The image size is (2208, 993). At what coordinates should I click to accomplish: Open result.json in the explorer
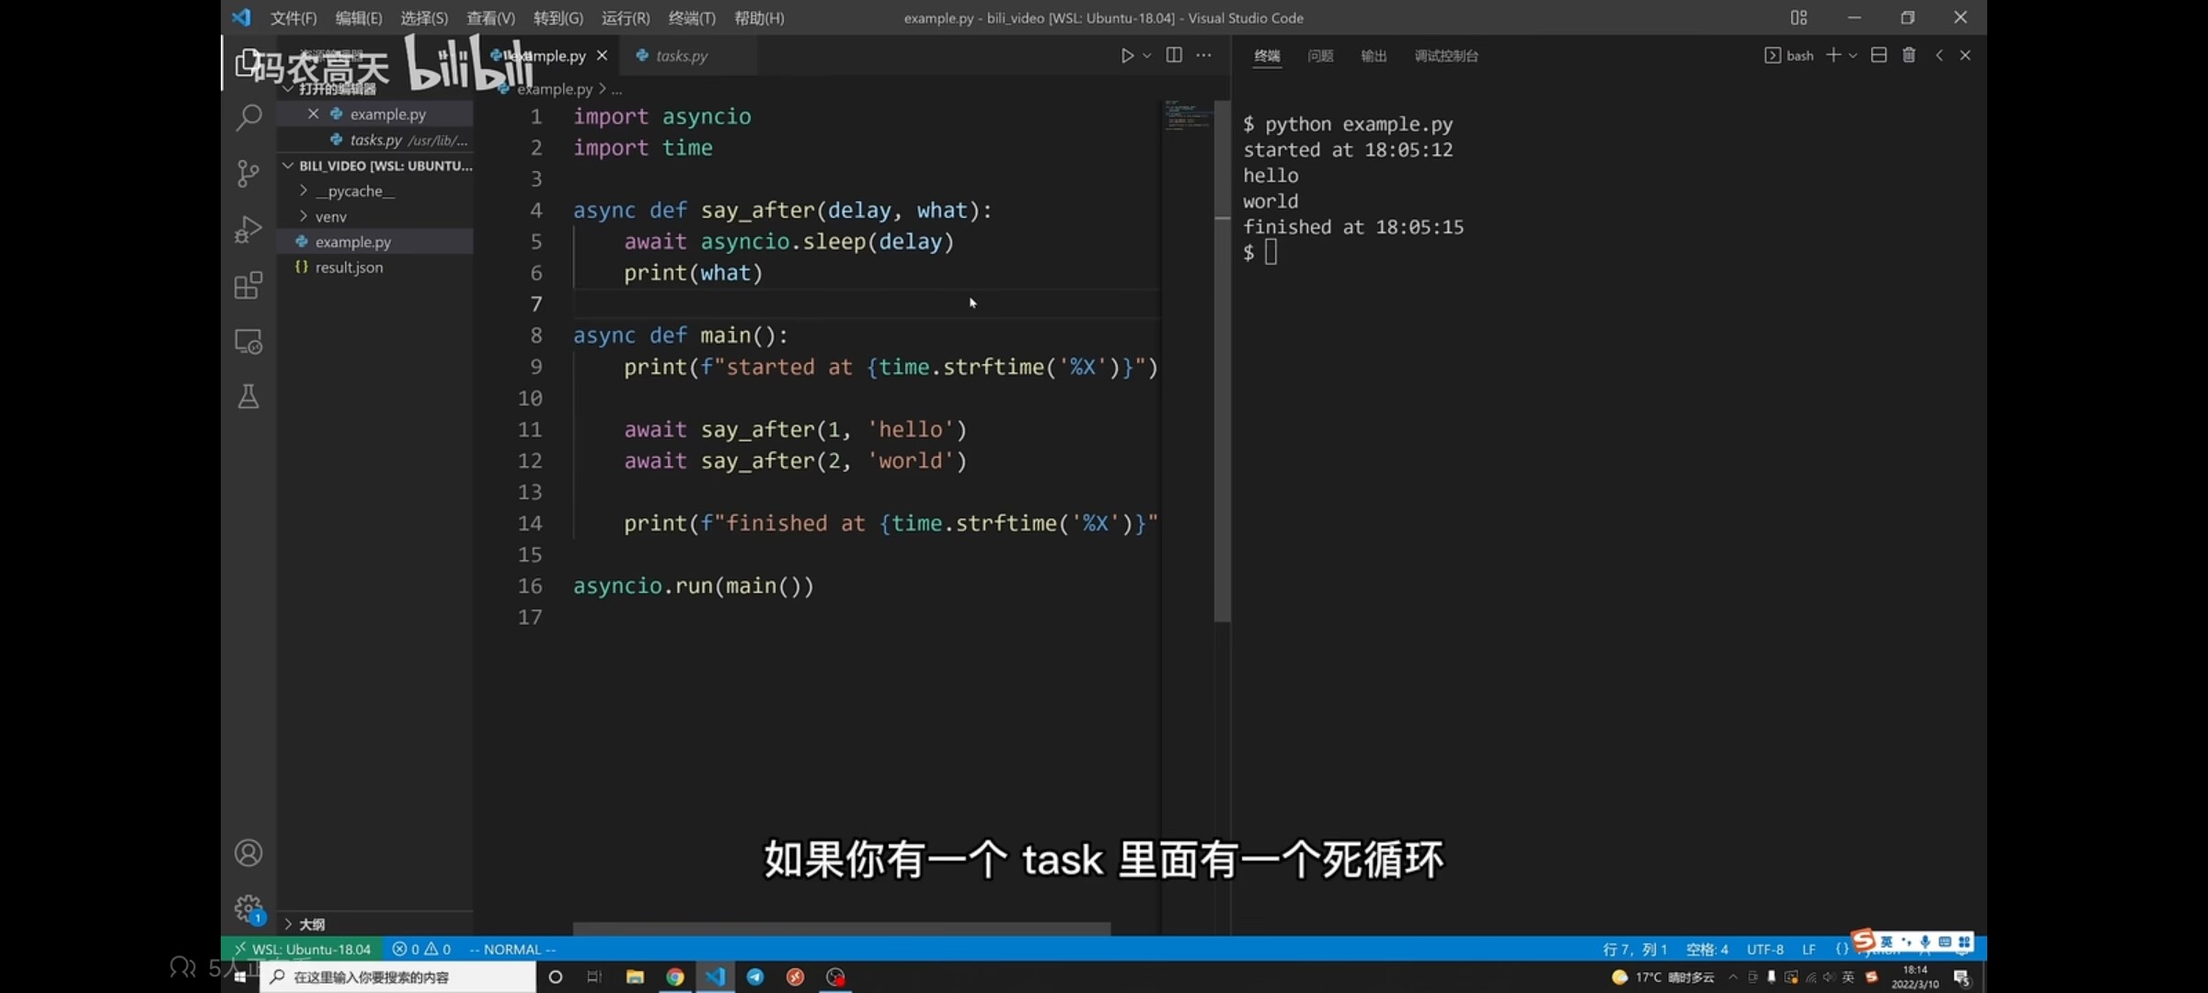(349, 268)
